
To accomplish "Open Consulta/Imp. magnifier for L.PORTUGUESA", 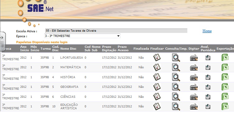I will point(176,57).
